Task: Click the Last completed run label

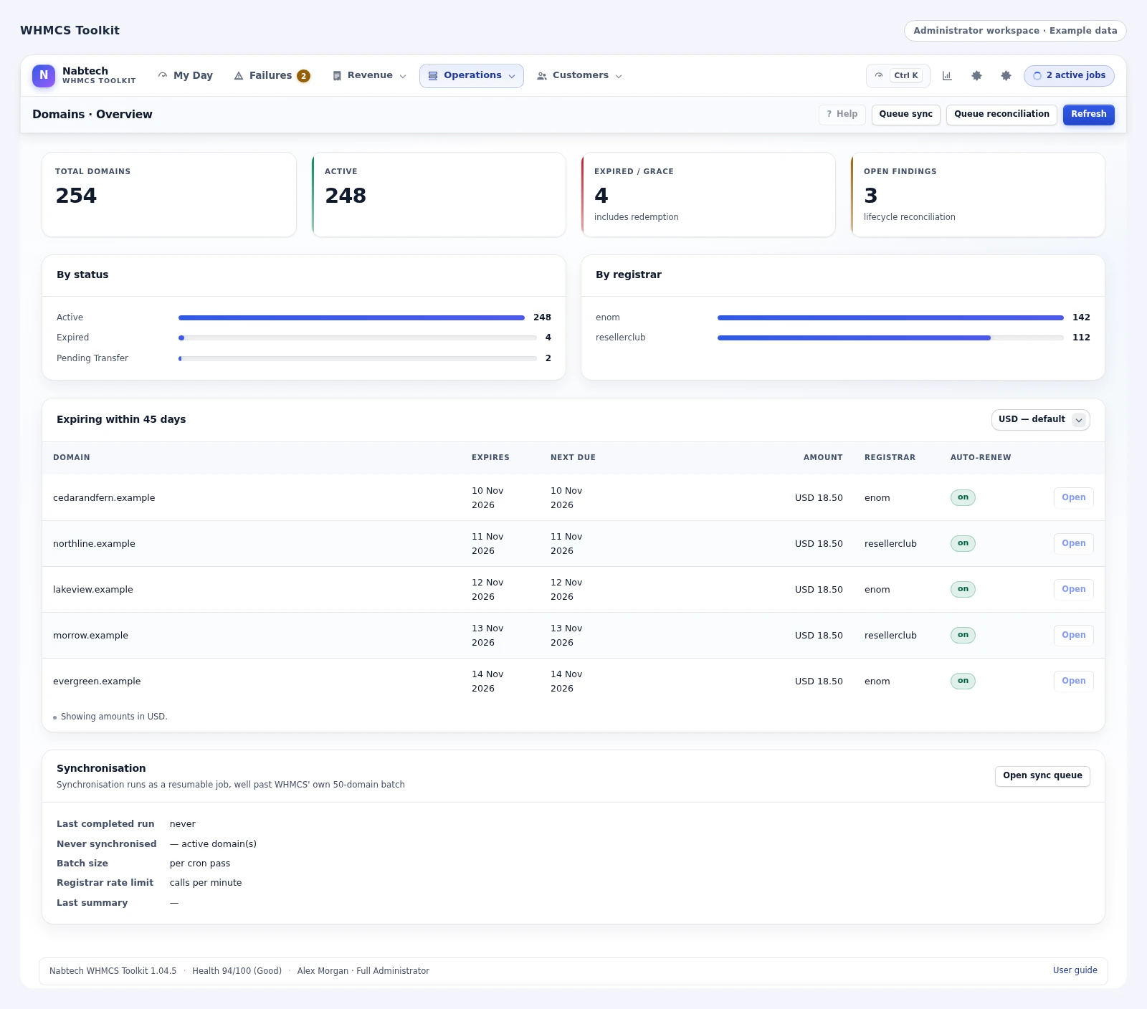Action: pos(105,824)
